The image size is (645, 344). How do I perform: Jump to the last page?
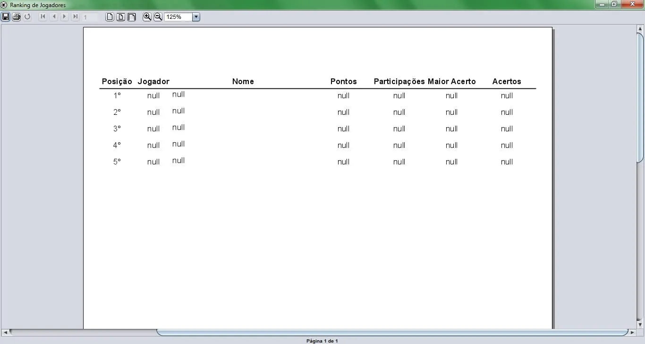(76, 17)
